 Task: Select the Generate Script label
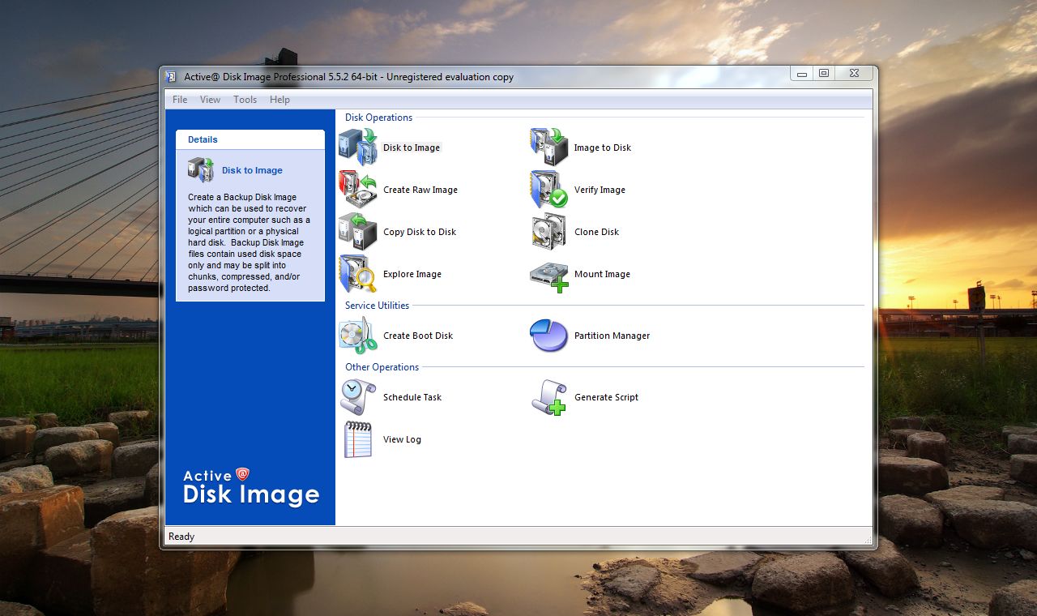tap(607, 397)
